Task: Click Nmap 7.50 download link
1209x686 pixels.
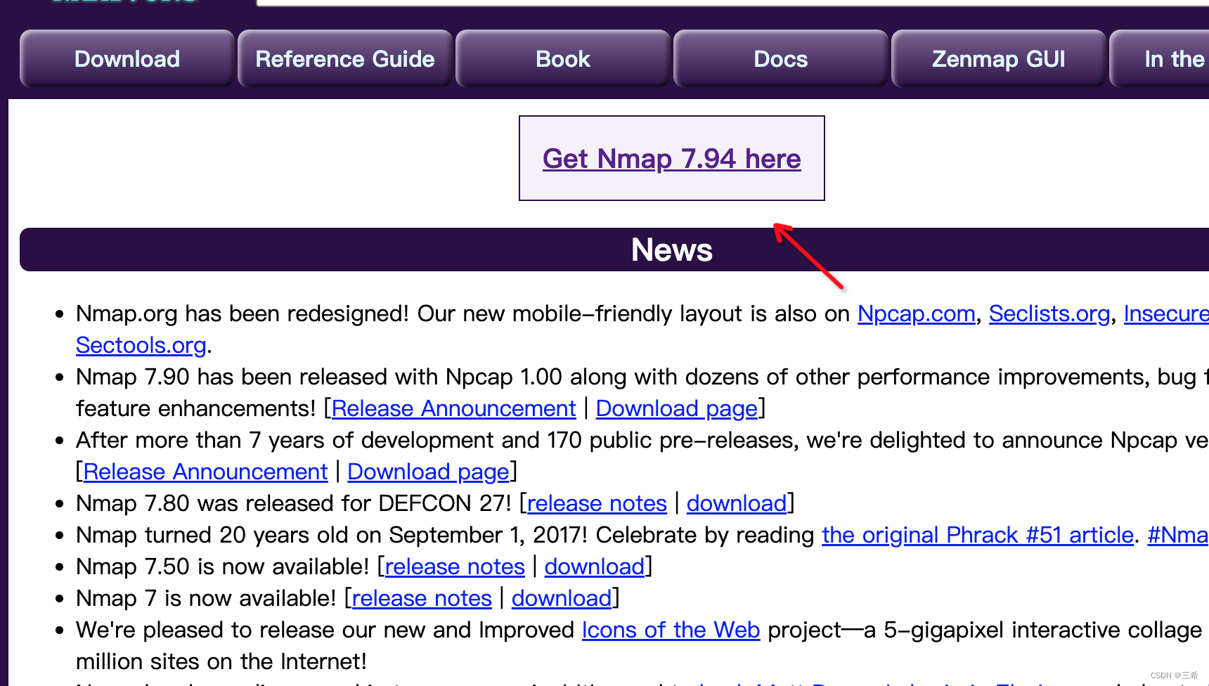Action: click(595, 567)
